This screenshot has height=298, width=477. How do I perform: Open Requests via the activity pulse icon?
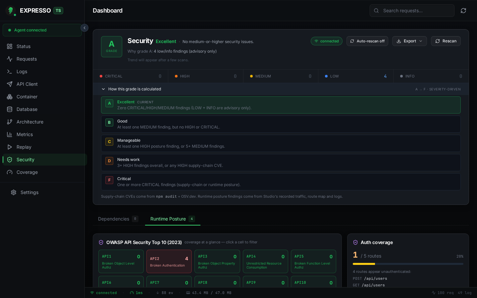pyautogui.click(x=10, y=59)
